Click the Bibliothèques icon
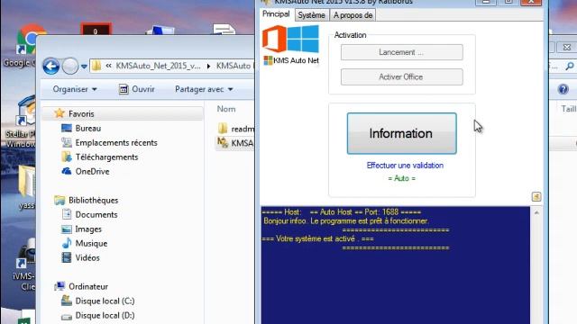The width and height of the screenshot is (577, 324). pos(60,200)
